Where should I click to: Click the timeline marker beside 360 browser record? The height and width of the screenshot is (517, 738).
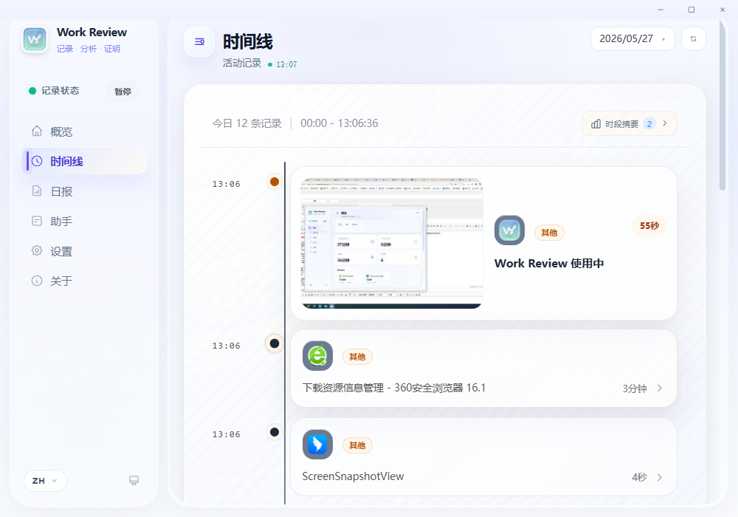pyautogui.click(x=275, y=343)
